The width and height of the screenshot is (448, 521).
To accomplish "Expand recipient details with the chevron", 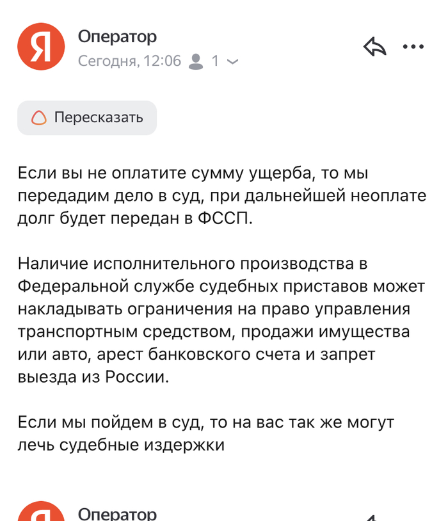I will (232, 62).
